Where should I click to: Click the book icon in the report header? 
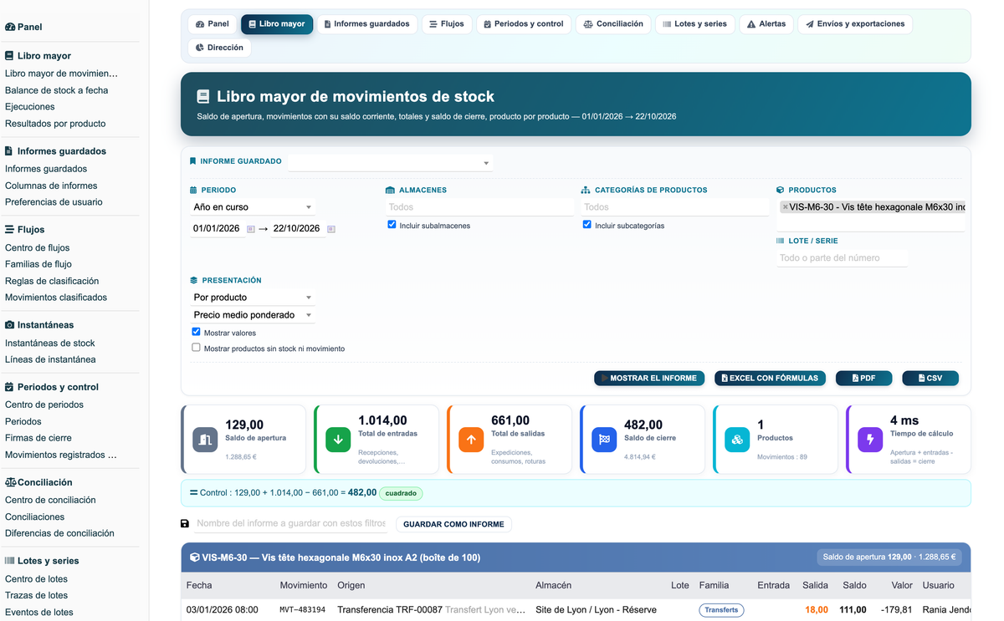coord(202,97)
